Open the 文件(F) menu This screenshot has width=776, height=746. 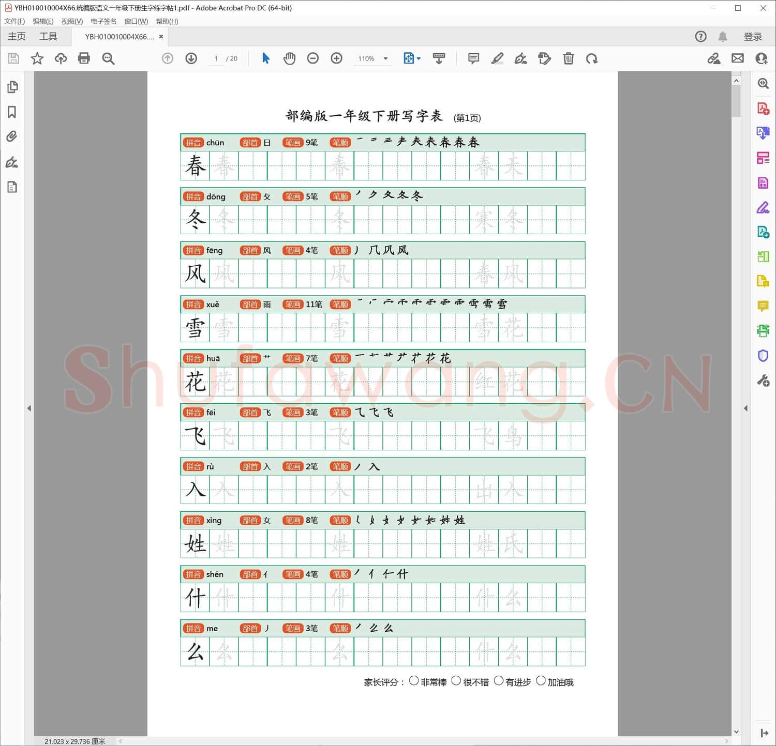coord(14,21)
